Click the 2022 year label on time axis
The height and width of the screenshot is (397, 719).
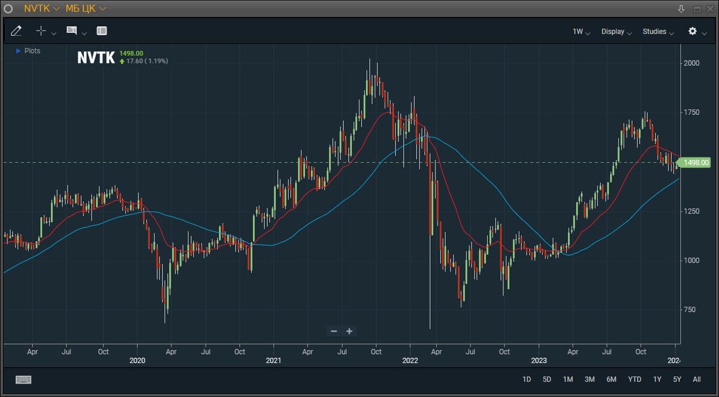(x=410, y=360)
